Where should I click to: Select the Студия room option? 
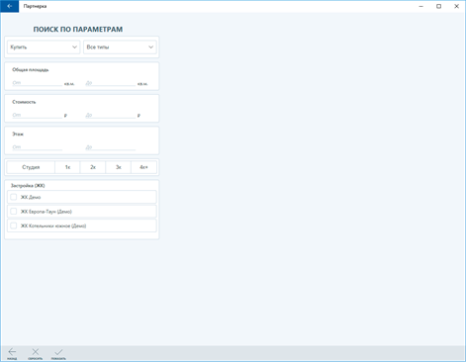click(x=31, y=167)
